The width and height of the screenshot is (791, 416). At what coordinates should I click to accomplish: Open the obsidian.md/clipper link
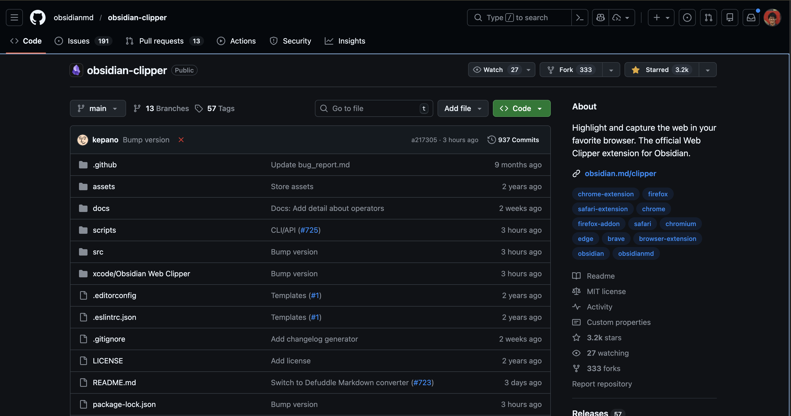point(620,173)
